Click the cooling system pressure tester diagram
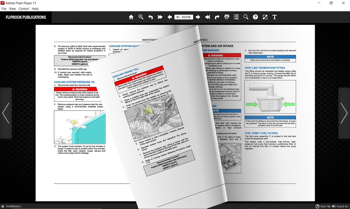Image resolution: width=350 pixels, height=209 pixels. pos(79,127)
